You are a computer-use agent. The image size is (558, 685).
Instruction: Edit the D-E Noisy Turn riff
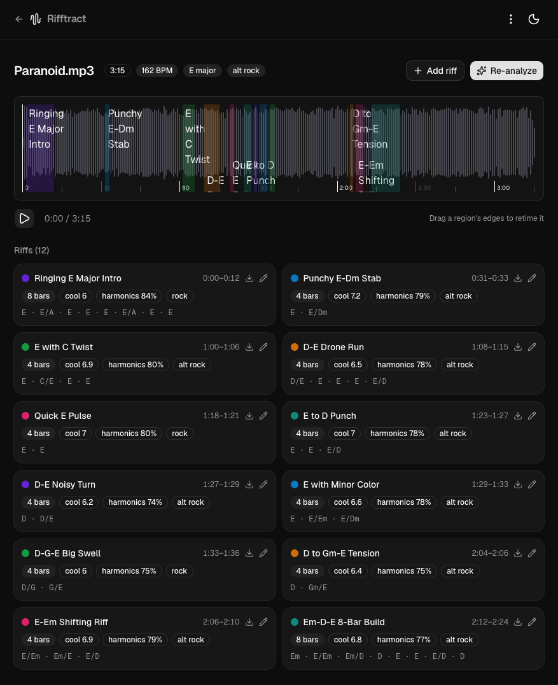[263, 484]
